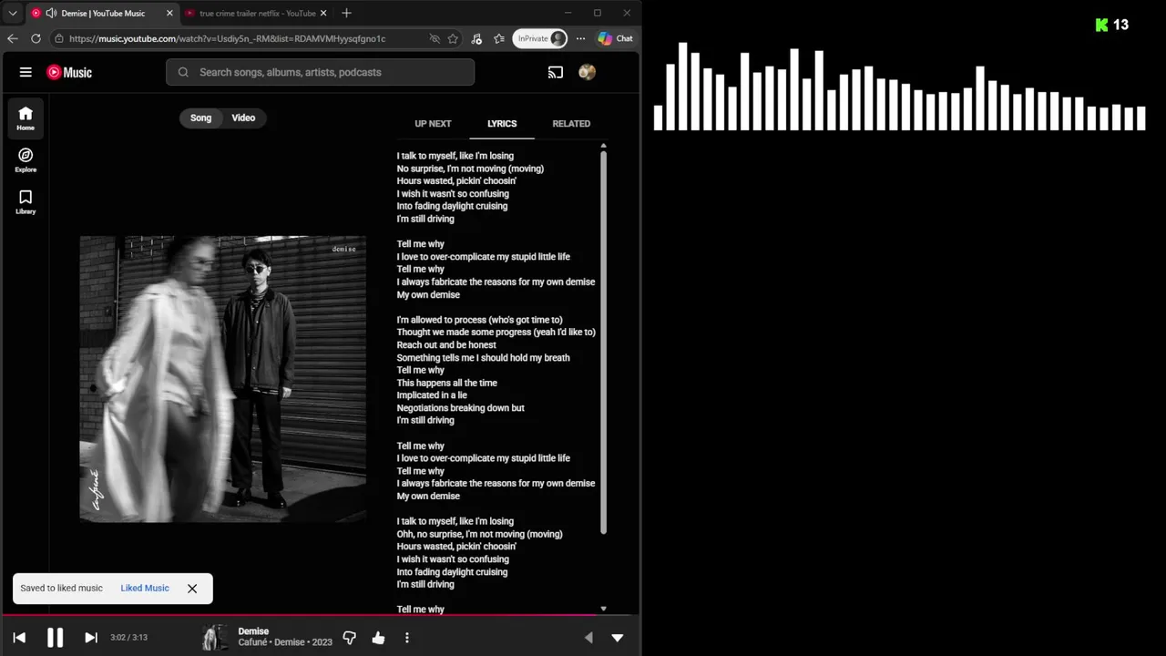The height and width of the screenshot is (656, 1166).
Task: Refresh the page
Action: tap(36, 38)
